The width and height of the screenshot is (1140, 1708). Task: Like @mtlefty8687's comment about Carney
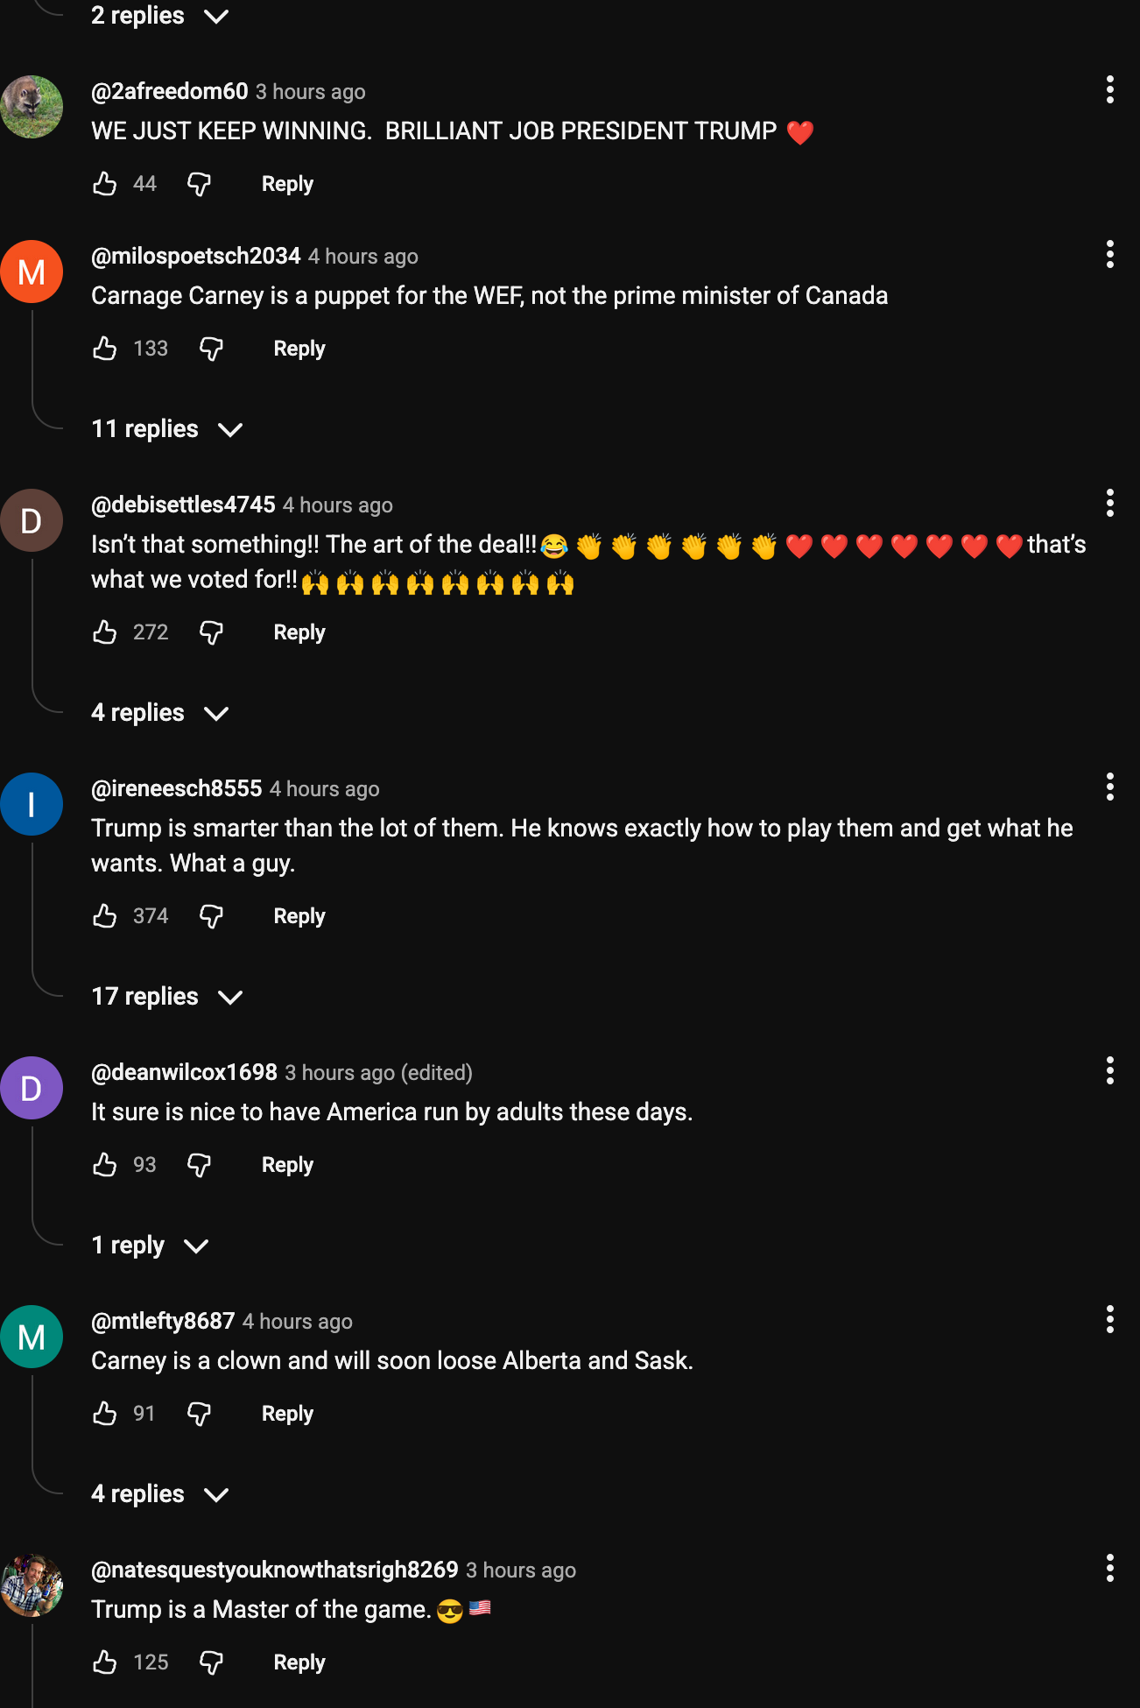tap(105, 1414)
